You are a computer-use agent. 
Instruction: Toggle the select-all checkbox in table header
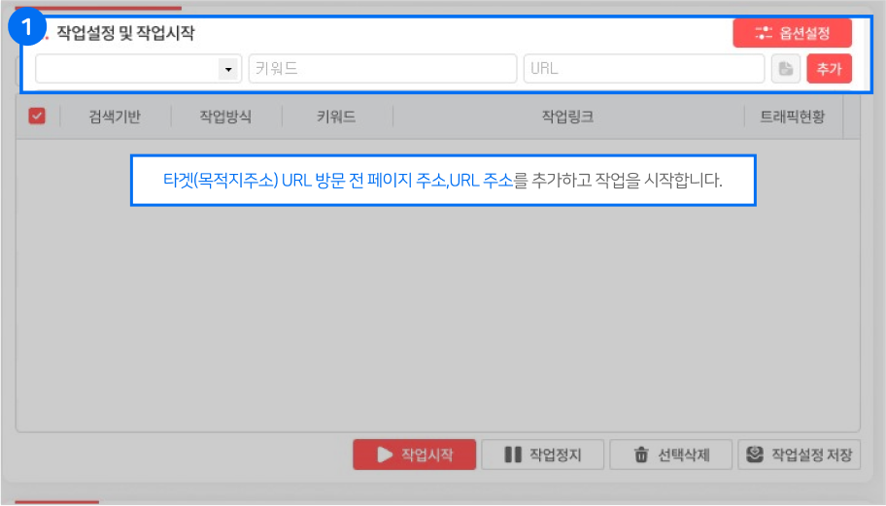coord(37,116)
